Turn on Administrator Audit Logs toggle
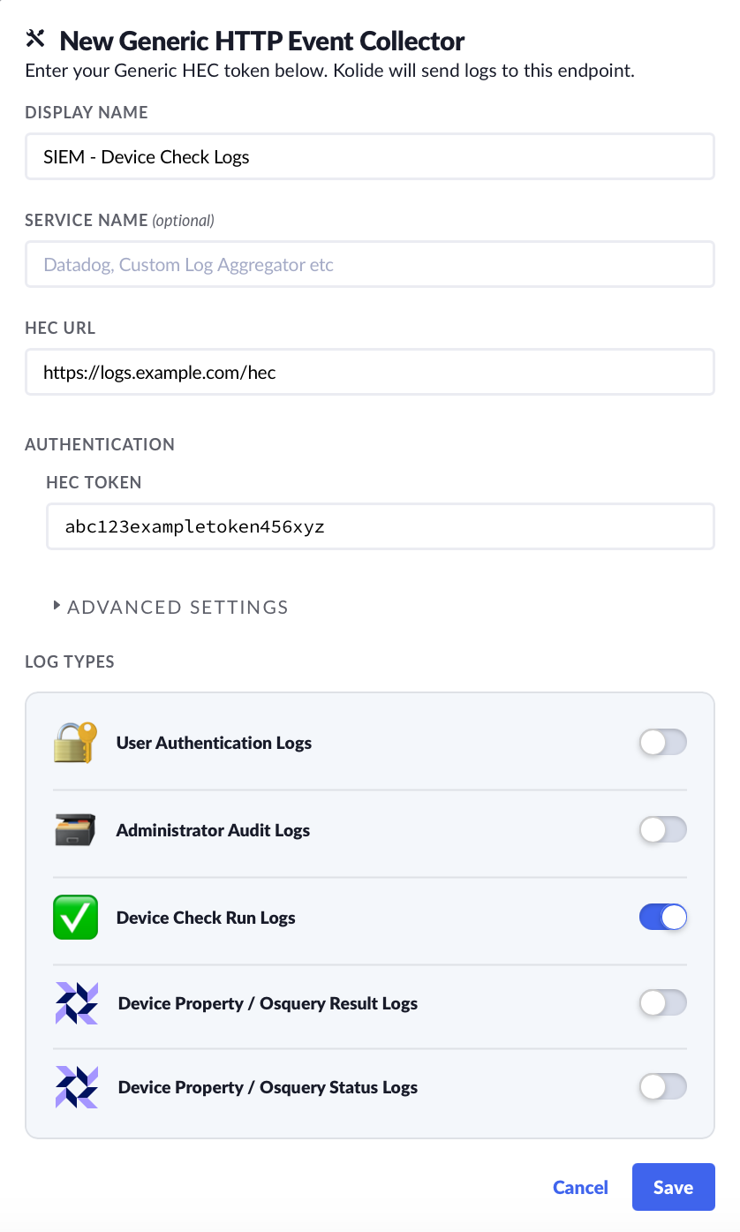The height and width of the screenshot is (1232, 740). pyautogui.click(x=663, y=830)
